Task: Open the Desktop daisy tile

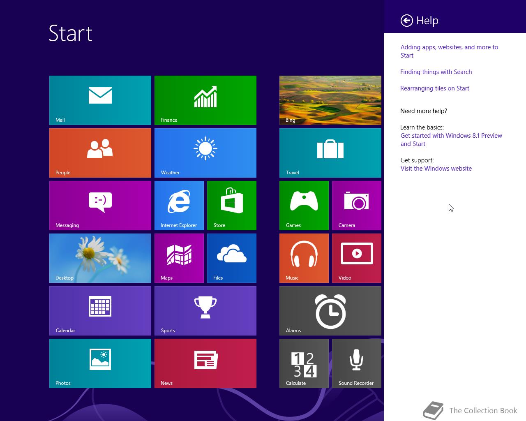Action: (x=100, y=258)
